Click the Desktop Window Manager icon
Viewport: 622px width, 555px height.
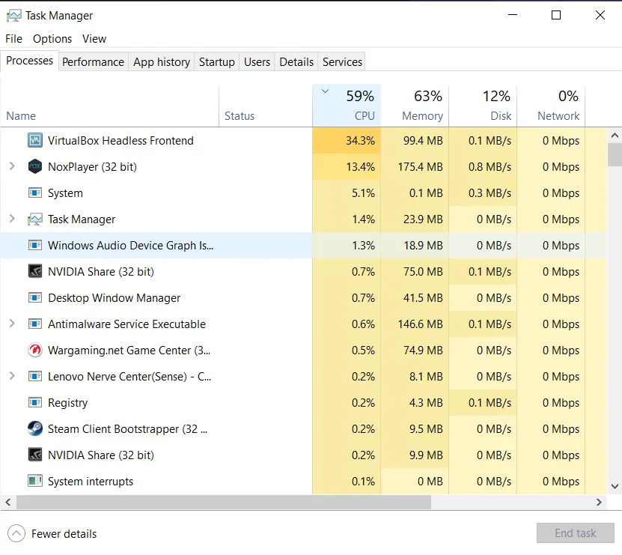(x=35, y=298)
